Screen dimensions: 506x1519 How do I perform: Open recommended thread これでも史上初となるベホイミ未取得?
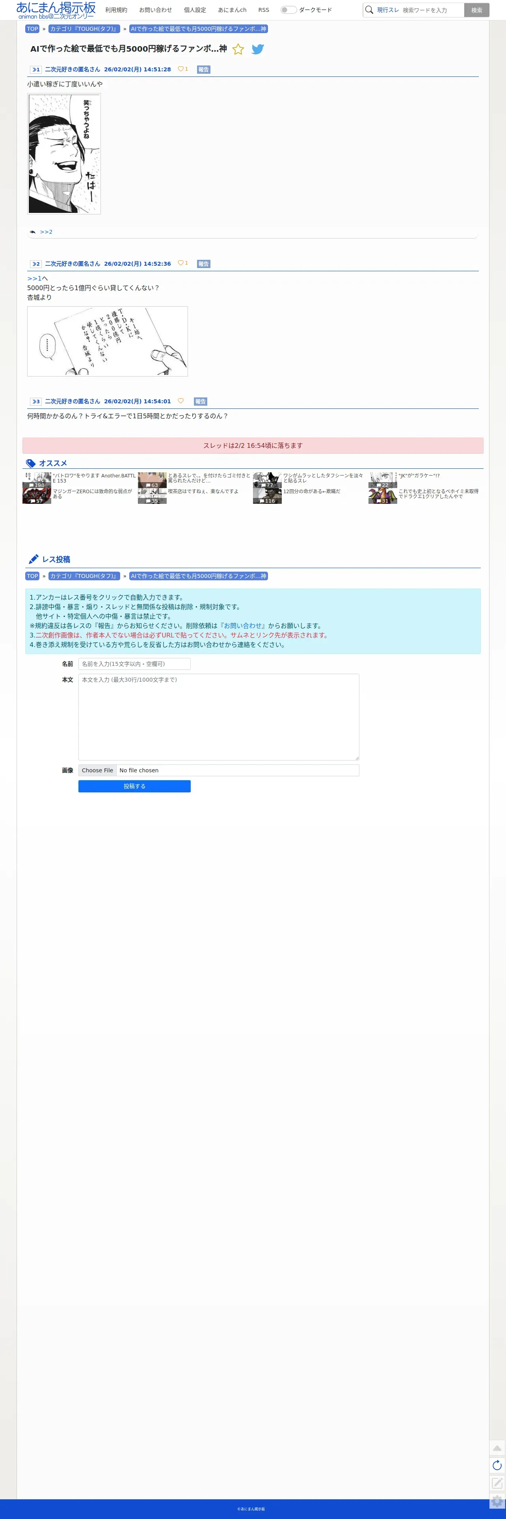[x=439, y=494]
